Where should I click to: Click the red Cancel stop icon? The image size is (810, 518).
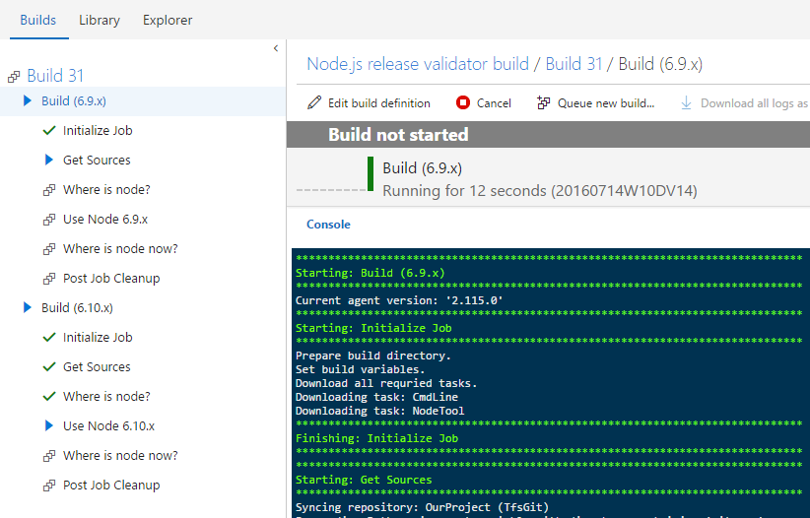tap(463, 102)
